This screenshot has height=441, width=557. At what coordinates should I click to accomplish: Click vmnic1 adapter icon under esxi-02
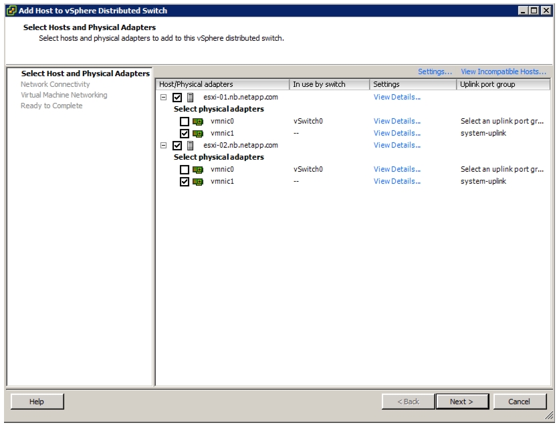(x=198, y=182)
